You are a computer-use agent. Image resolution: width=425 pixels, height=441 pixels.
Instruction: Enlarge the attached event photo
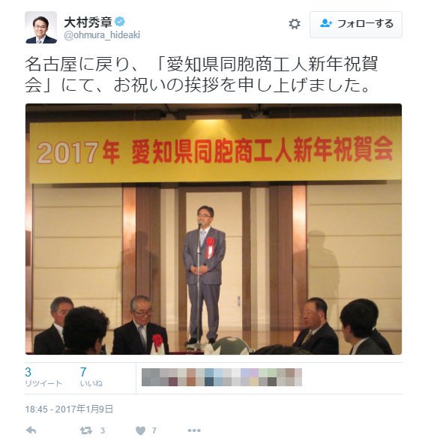(214, 229)
